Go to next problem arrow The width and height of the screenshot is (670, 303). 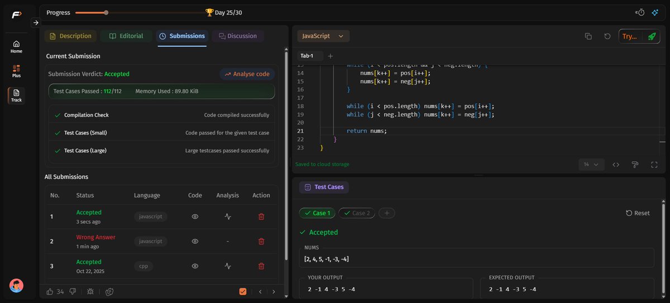[274, 291]
